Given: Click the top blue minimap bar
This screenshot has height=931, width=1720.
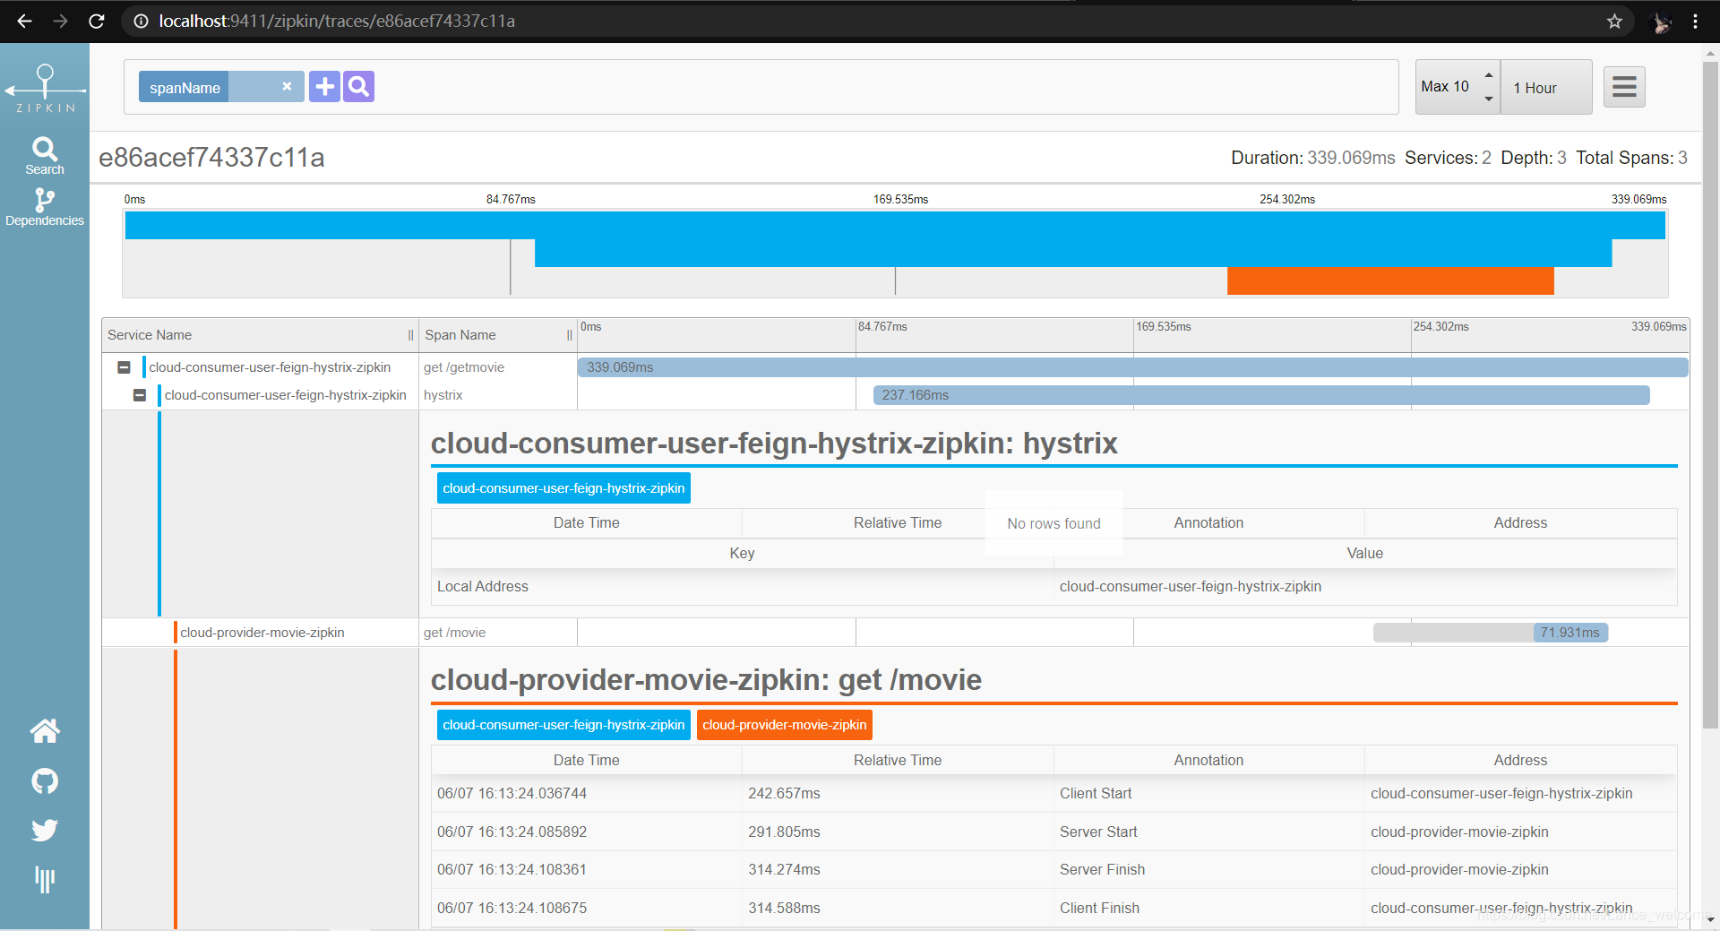Looking at the screenshot, I should tap(895, 225).
